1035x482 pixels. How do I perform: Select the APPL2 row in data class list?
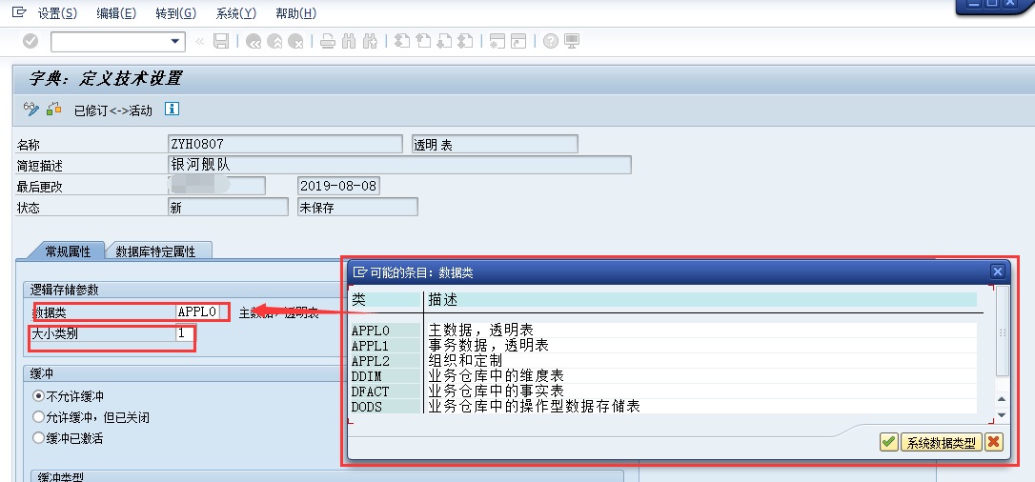(x=662, y=360)
